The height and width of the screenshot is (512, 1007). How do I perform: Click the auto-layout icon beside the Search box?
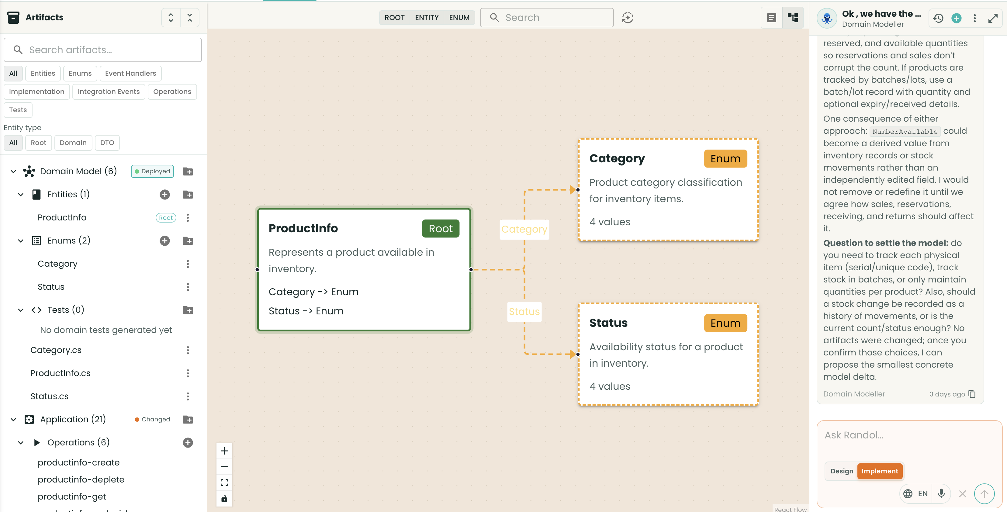click(x=628, y=18)
